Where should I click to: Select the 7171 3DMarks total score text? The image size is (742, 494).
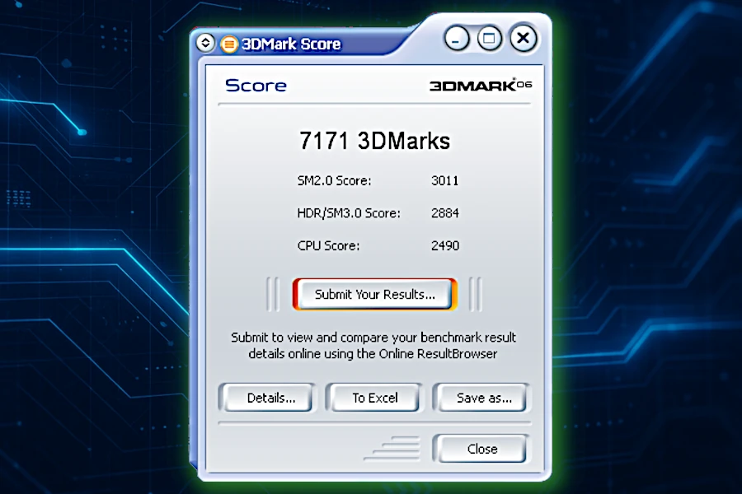375,141
